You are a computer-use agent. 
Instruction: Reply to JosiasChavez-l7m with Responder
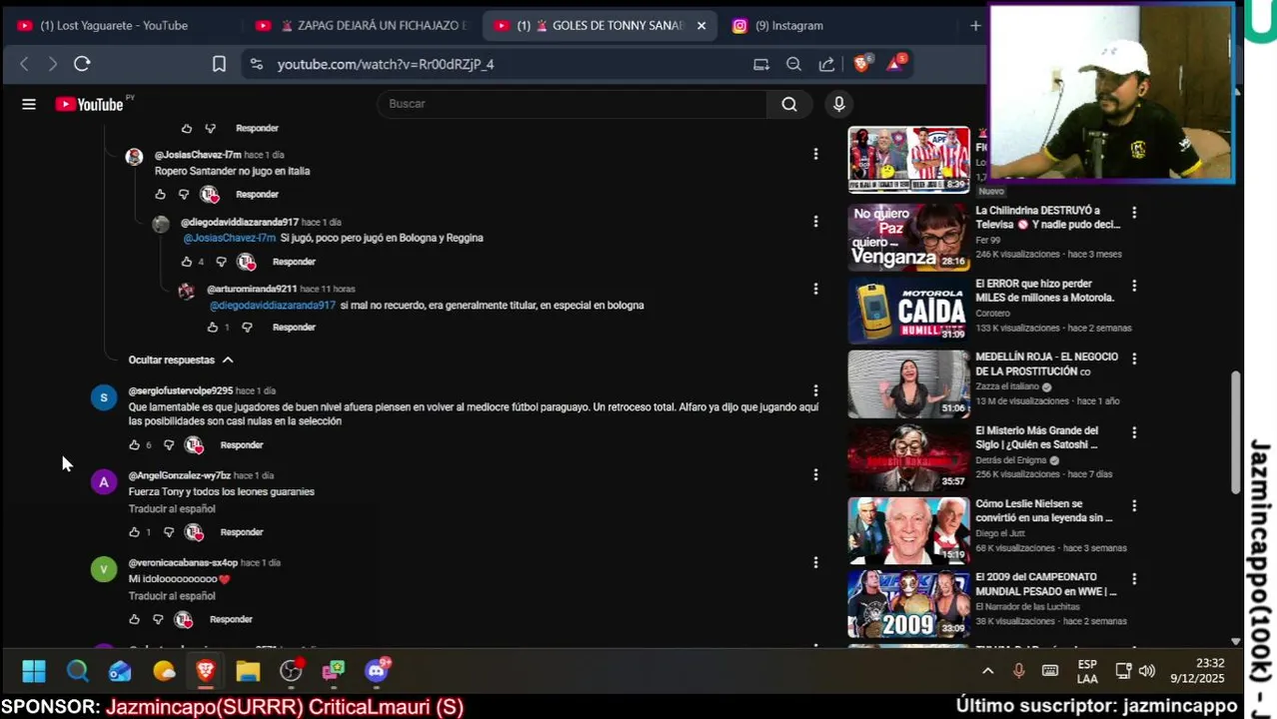coord(257,195)
